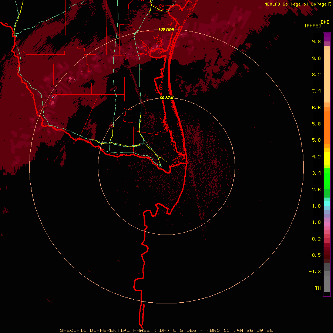
Task: Click the 1.0 legend value
Action: click(316, 222)
